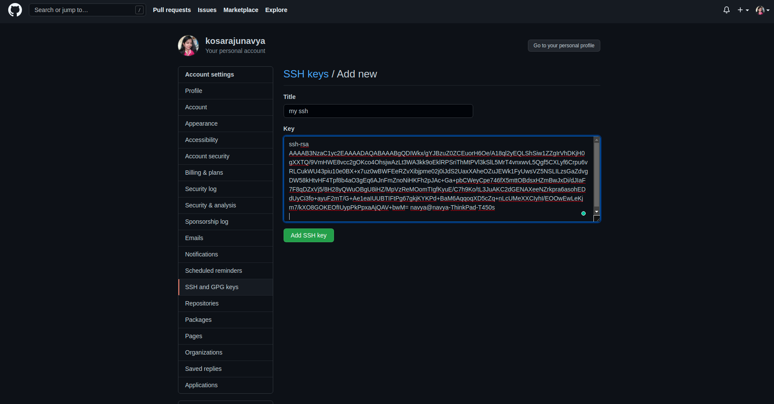
Task: Click navya@navya-ThinkPad-T450s text in key
Action: click(x=453, y=207)
